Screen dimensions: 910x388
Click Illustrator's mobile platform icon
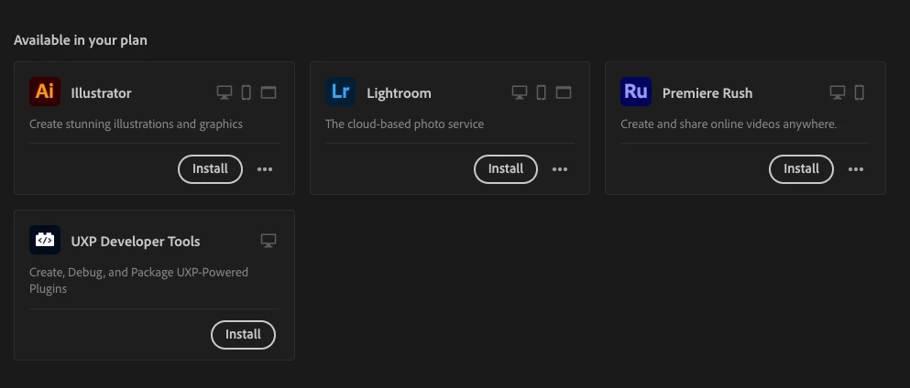click(247, 92)
